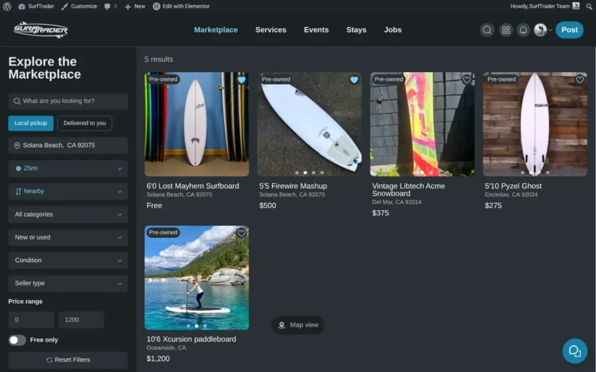596x372 pixels.
Task: Expand the New or used dropdown
Action: coord(68,237)
